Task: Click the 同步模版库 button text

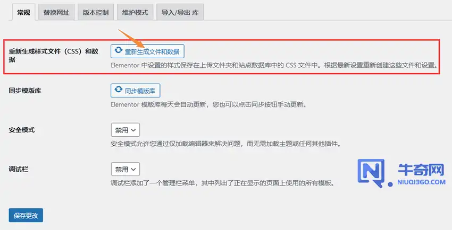Action: click(x=140, y=91)
